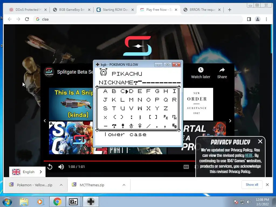Select letter A in nickname grid

click(105, 91)
